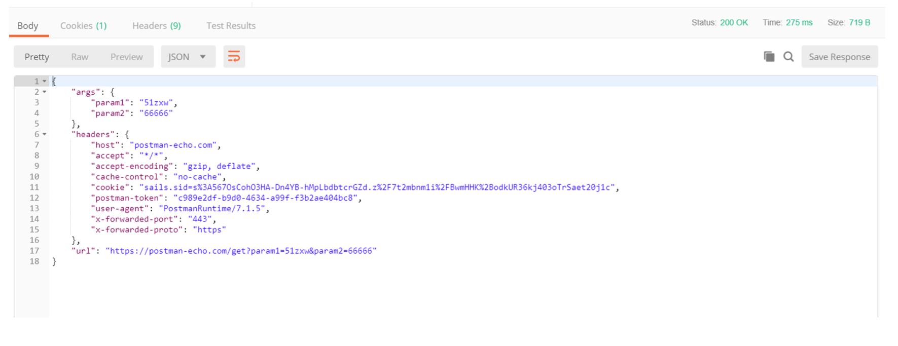Switch to the Test Results tab

231,26
